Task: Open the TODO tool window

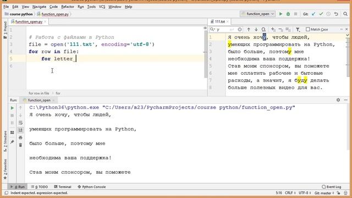Action: 40,187
